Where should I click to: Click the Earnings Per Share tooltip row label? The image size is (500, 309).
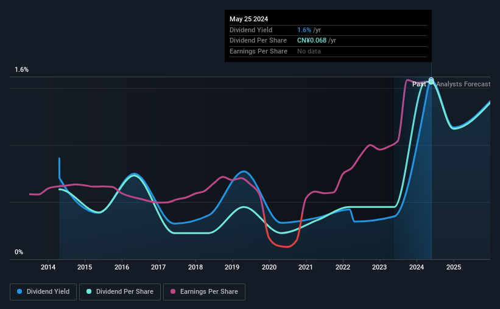pos(258,51)
